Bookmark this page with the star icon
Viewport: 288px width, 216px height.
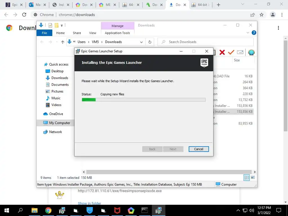click(x=262, y=15)
